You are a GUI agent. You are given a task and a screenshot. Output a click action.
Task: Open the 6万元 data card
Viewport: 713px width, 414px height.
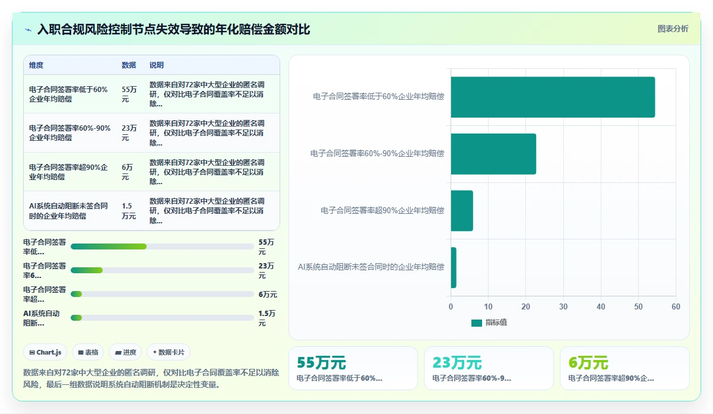point(625,368)
